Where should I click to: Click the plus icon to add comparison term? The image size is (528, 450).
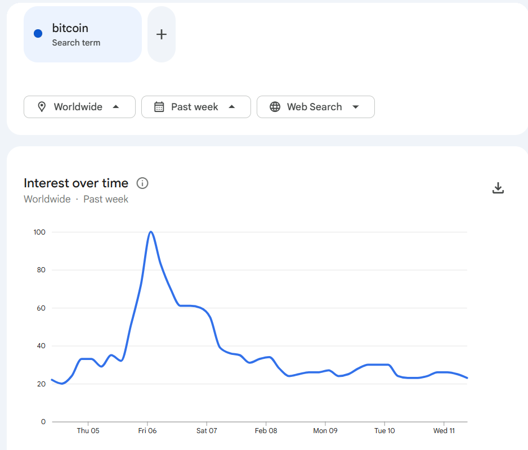coord(161,34)
